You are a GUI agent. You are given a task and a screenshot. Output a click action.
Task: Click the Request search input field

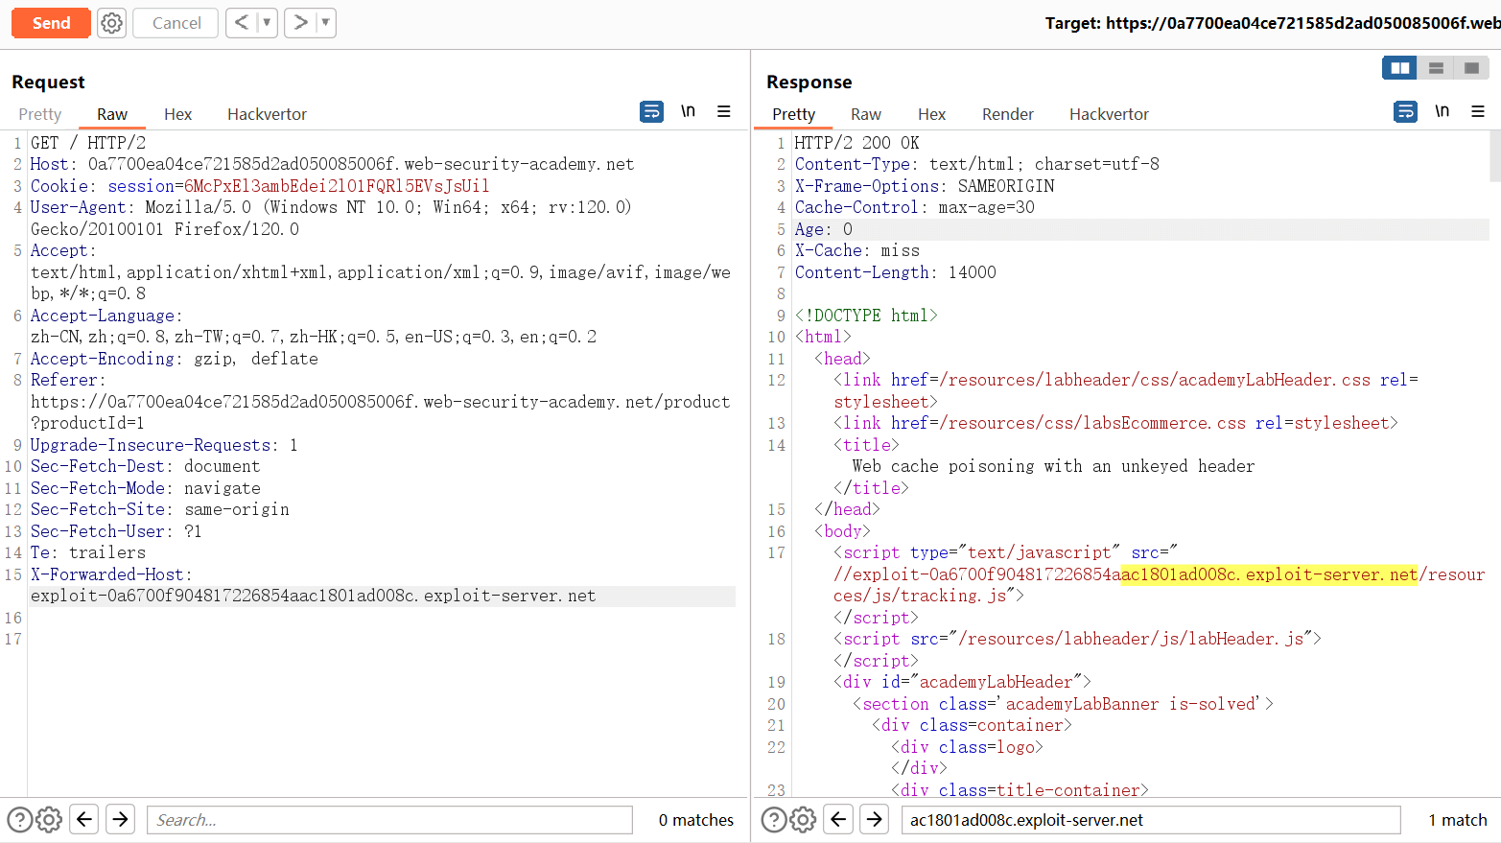coord(389,820)
